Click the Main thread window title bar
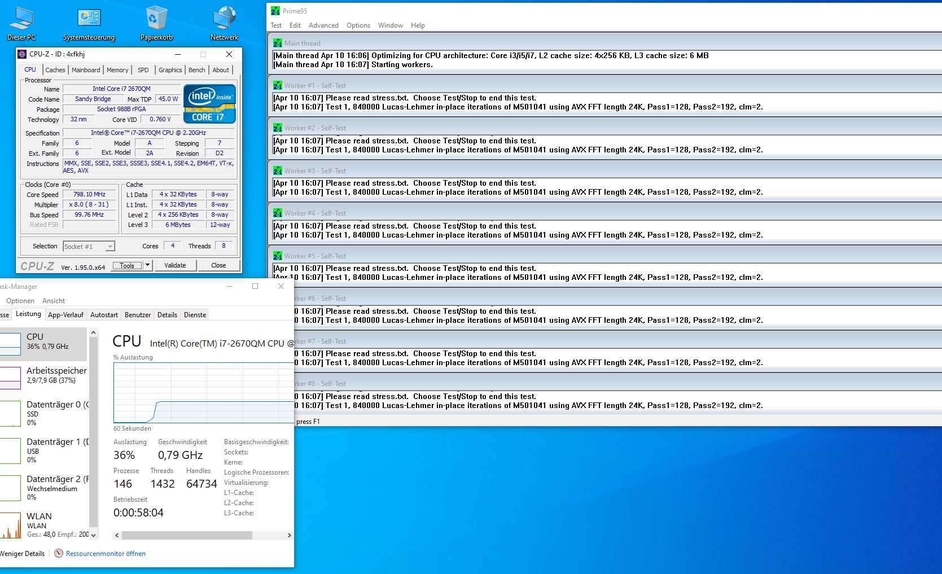Screen dimensions: 942x574 [606, 43]
